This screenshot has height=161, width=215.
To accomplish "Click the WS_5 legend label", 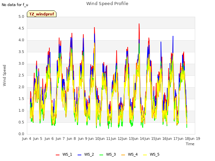I will 155,154.
